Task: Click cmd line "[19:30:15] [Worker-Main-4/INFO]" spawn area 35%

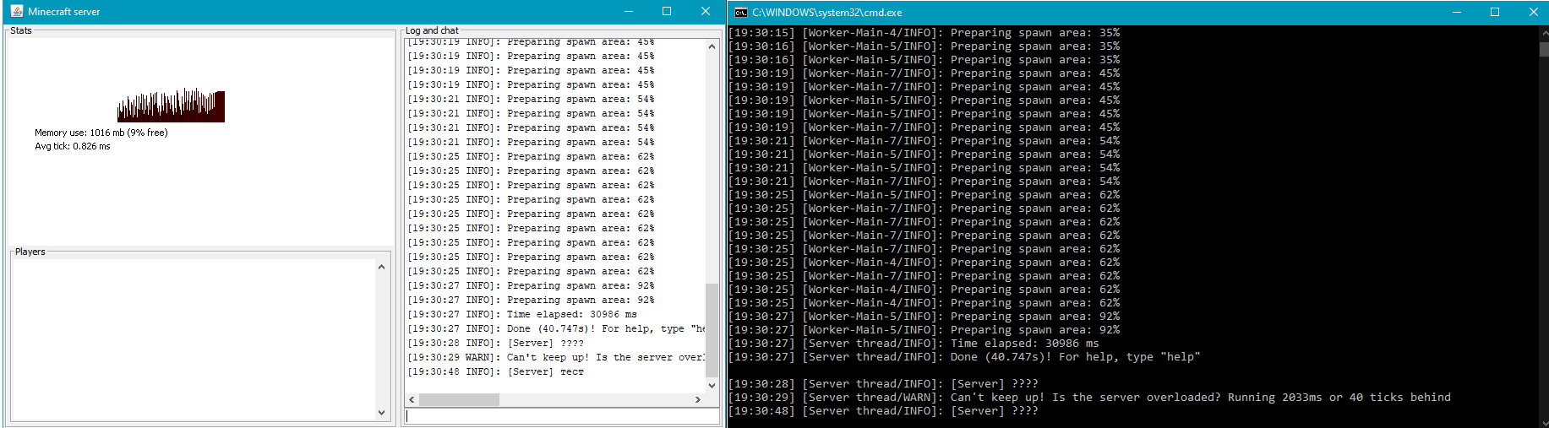Action: (924, 33)
